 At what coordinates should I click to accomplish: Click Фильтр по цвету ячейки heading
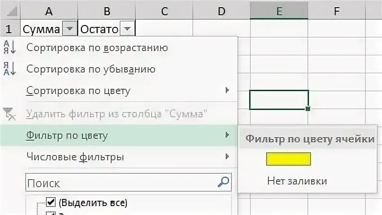310,139
